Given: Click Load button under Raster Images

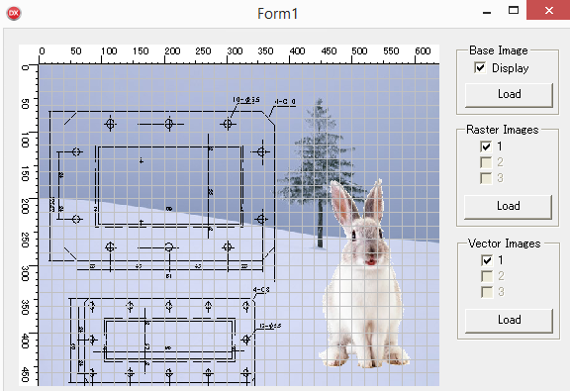Looking at the screenshot, I should click(x=509, y=207).
